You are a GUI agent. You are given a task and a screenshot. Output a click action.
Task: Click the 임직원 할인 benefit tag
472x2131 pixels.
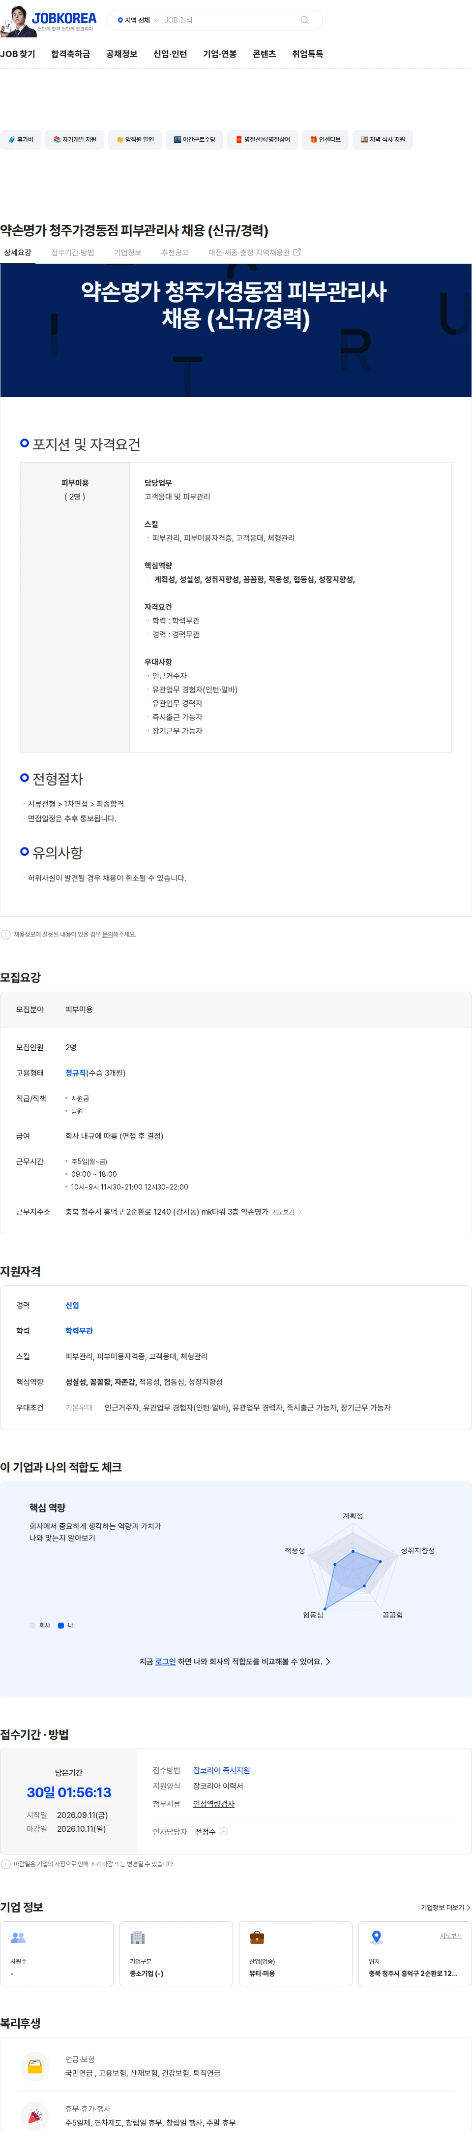[135, 139]
